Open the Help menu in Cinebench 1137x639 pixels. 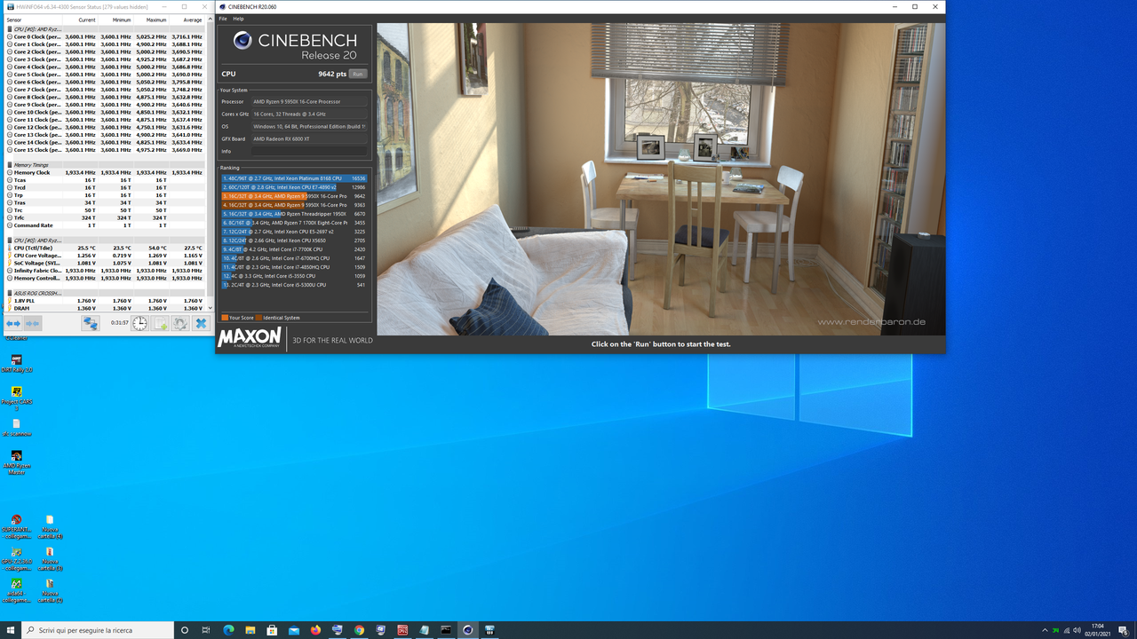[238, 17]
